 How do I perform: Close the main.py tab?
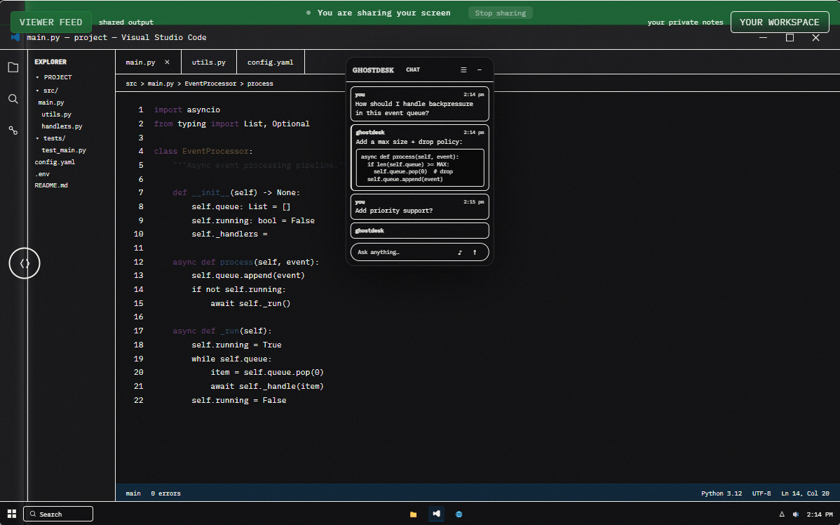167,62
